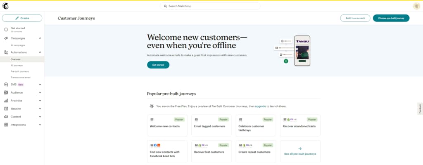Screen dimensions: 423x165
Task: Click into the Search Mailchimp field
Action: (x=210, y=6)
